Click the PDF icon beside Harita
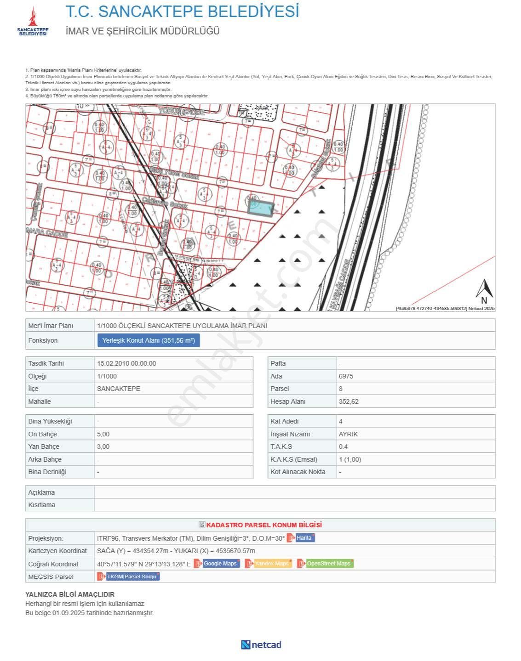This screenshot has height=661, width=521. [x=291, y=538]
